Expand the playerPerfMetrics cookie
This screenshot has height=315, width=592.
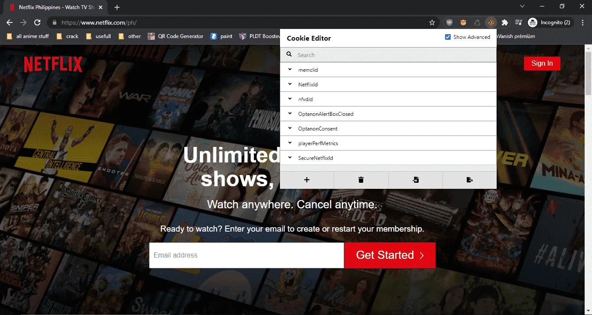[x=388, y=143]
